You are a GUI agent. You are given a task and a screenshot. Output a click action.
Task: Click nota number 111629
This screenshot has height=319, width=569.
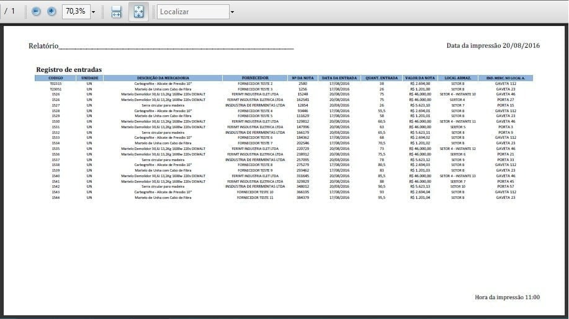pyautogui.click(x=303, y=116)
